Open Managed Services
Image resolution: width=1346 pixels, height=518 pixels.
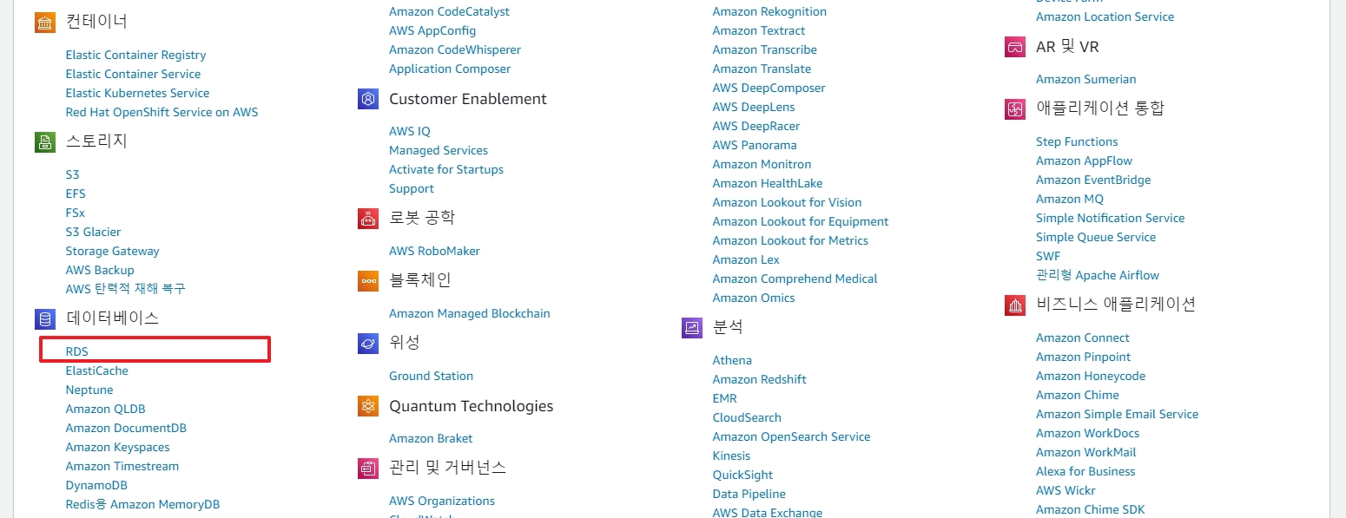(x=439, y=150)
